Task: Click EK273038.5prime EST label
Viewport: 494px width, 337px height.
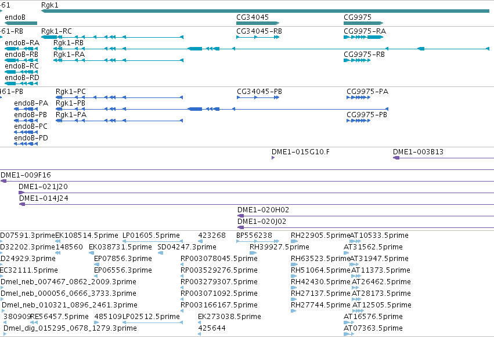Action: pos(229,317)
